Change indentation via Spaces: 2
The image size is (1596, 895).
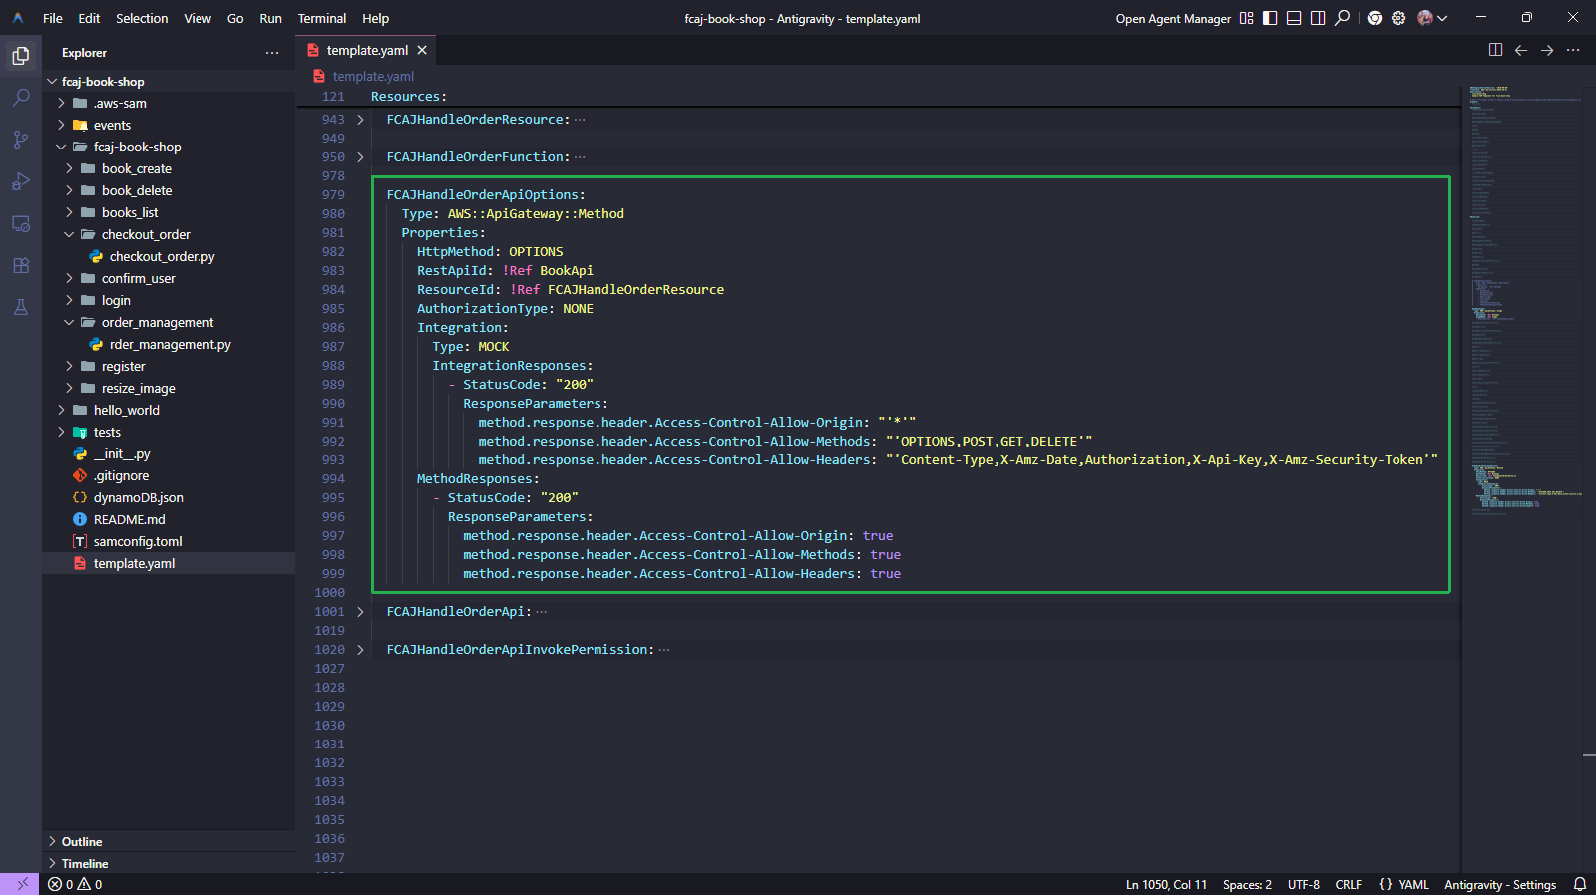(x=1247, y=884)
